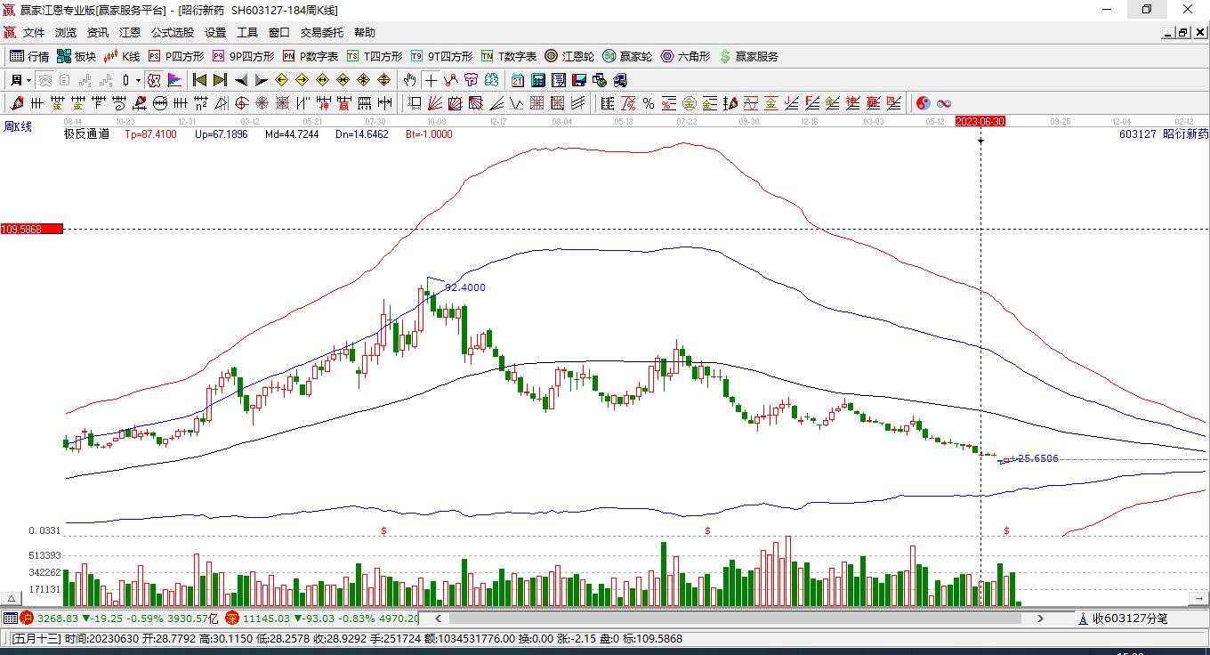1210x655 pixels.
Task: Open the 帮助 menu
Action: 365,33
